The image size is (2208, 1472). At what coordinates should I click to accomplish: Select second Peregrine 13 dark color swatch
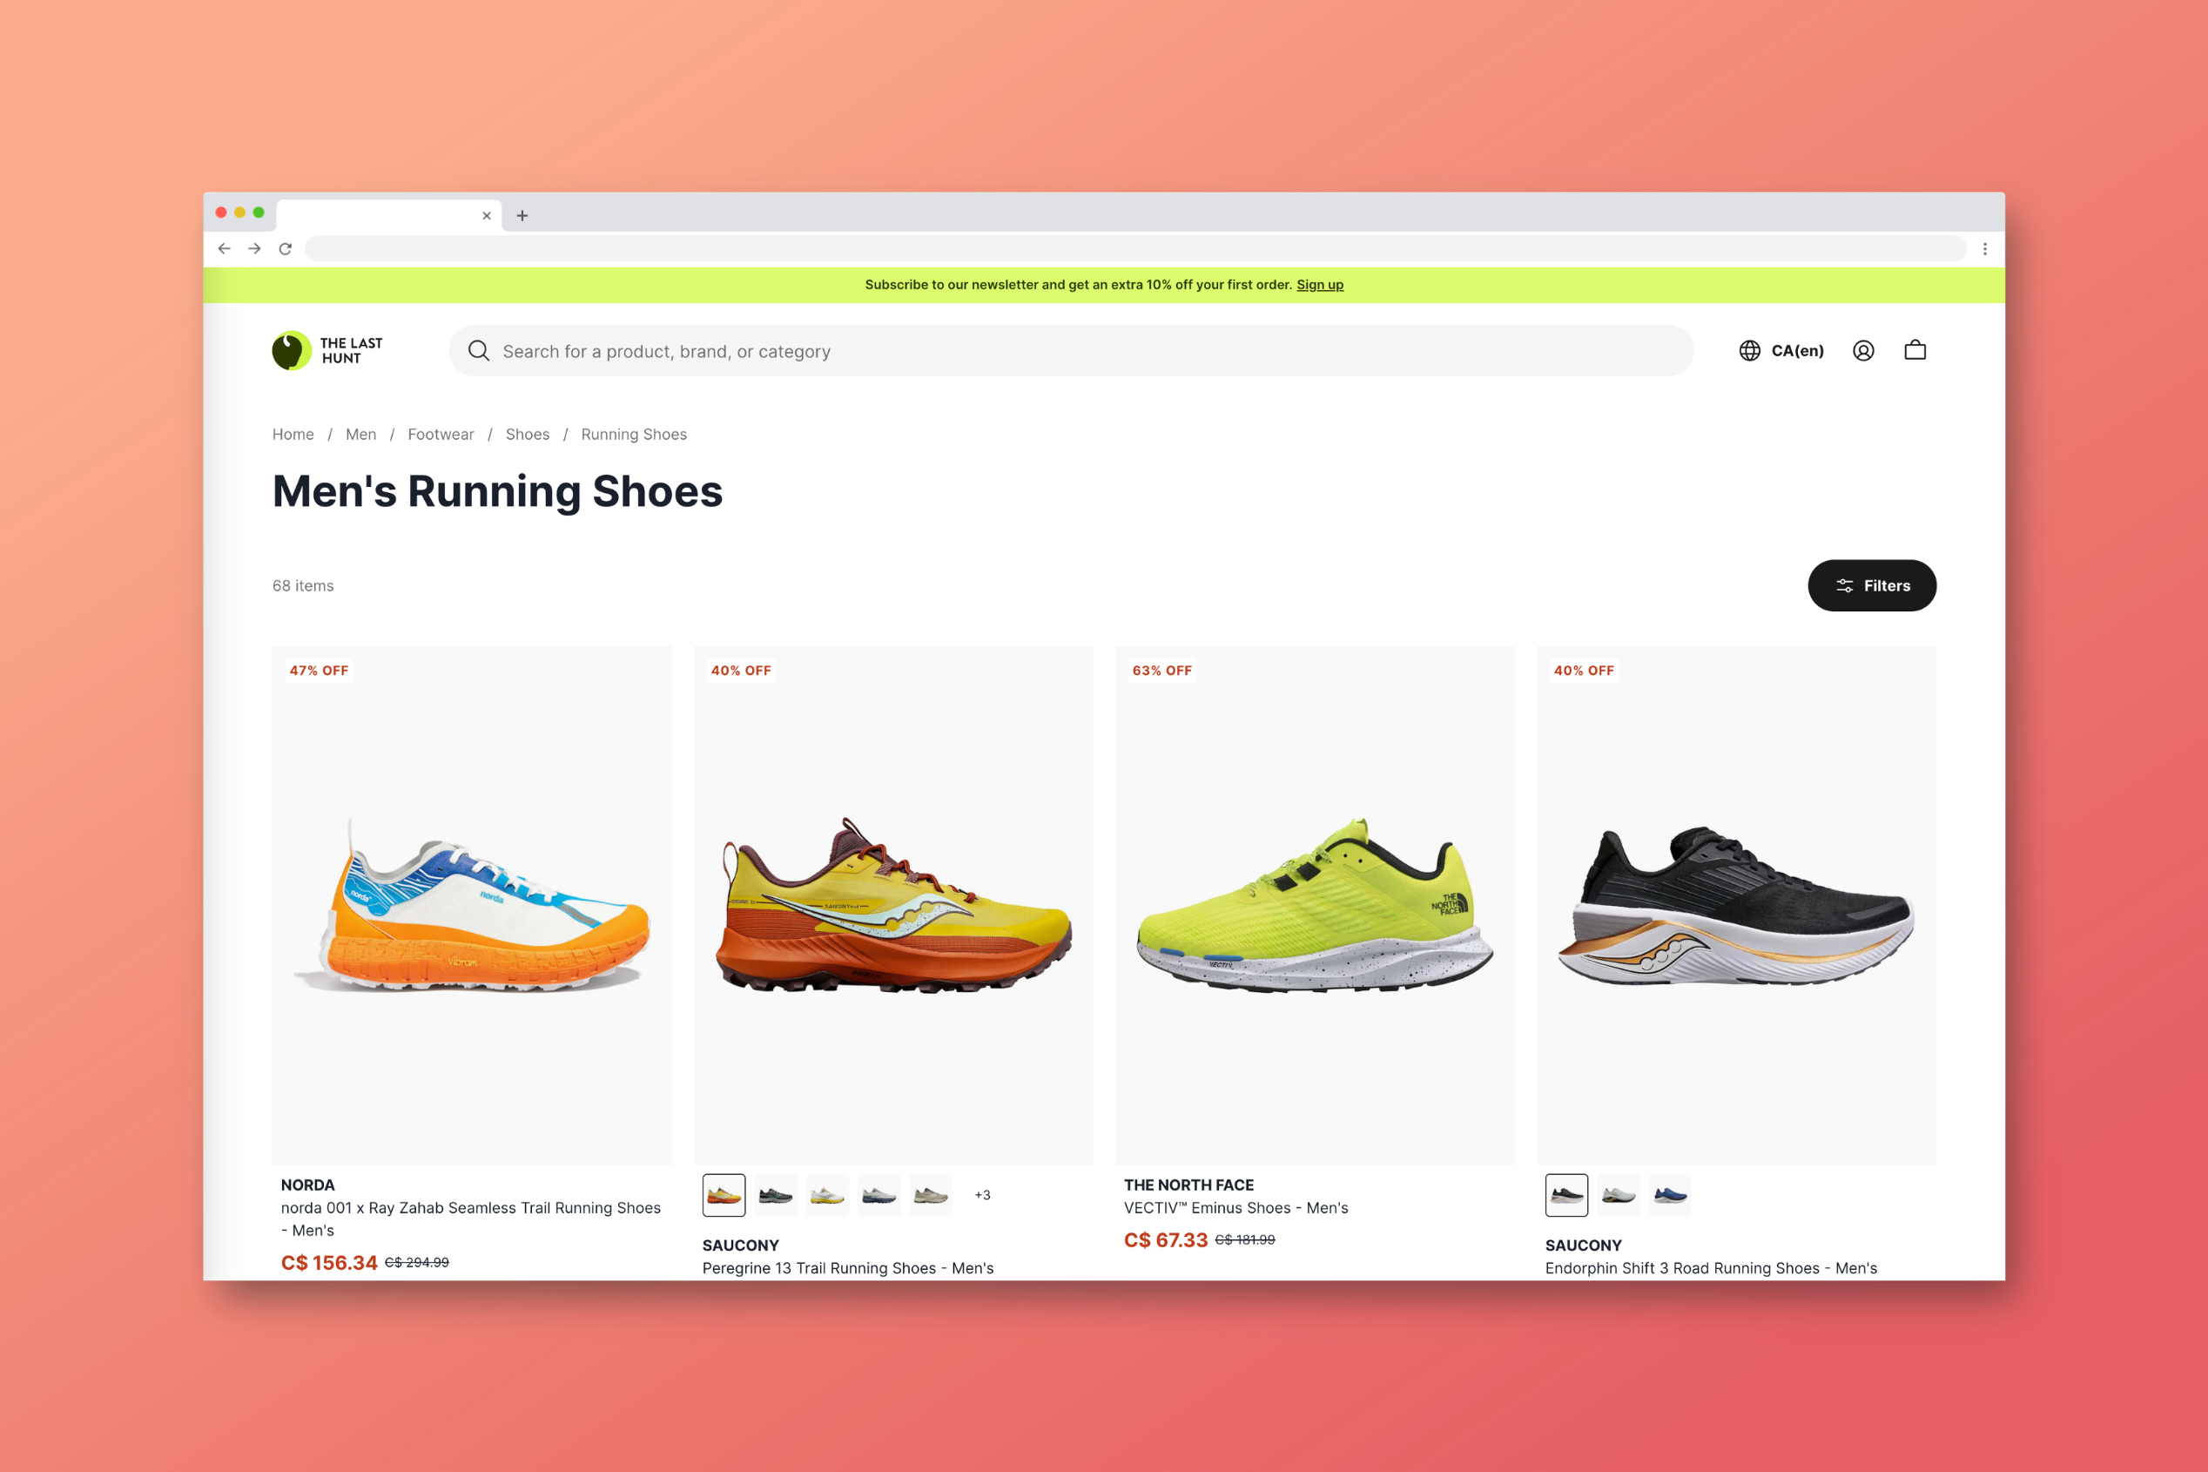tap(775, 1195)
